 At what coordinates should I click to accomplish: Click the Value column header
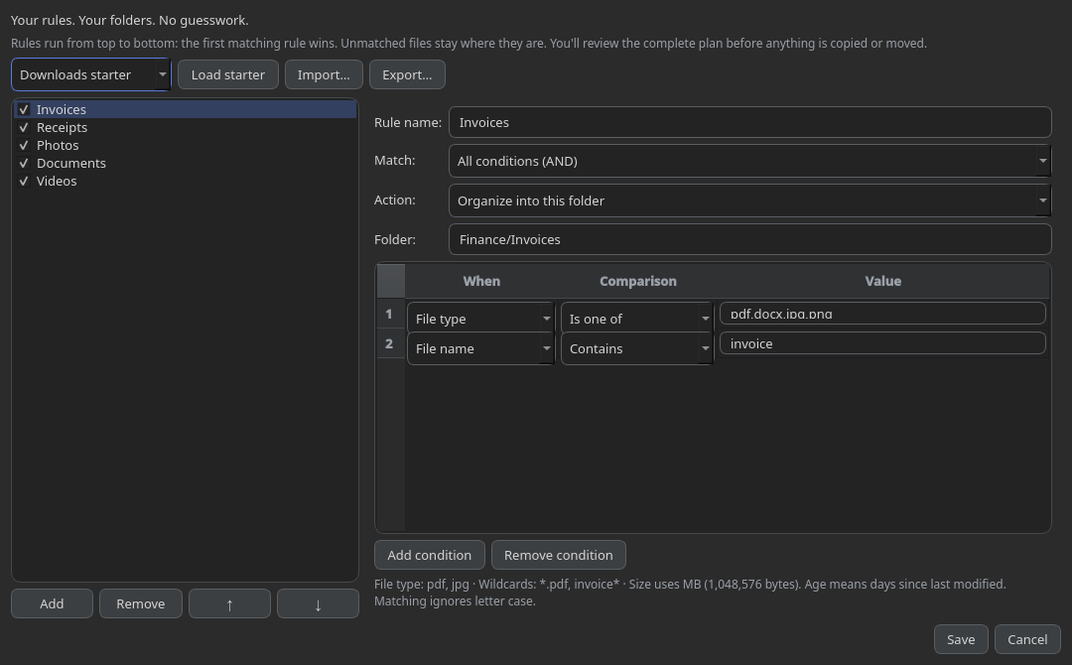(x=882, y=281)
